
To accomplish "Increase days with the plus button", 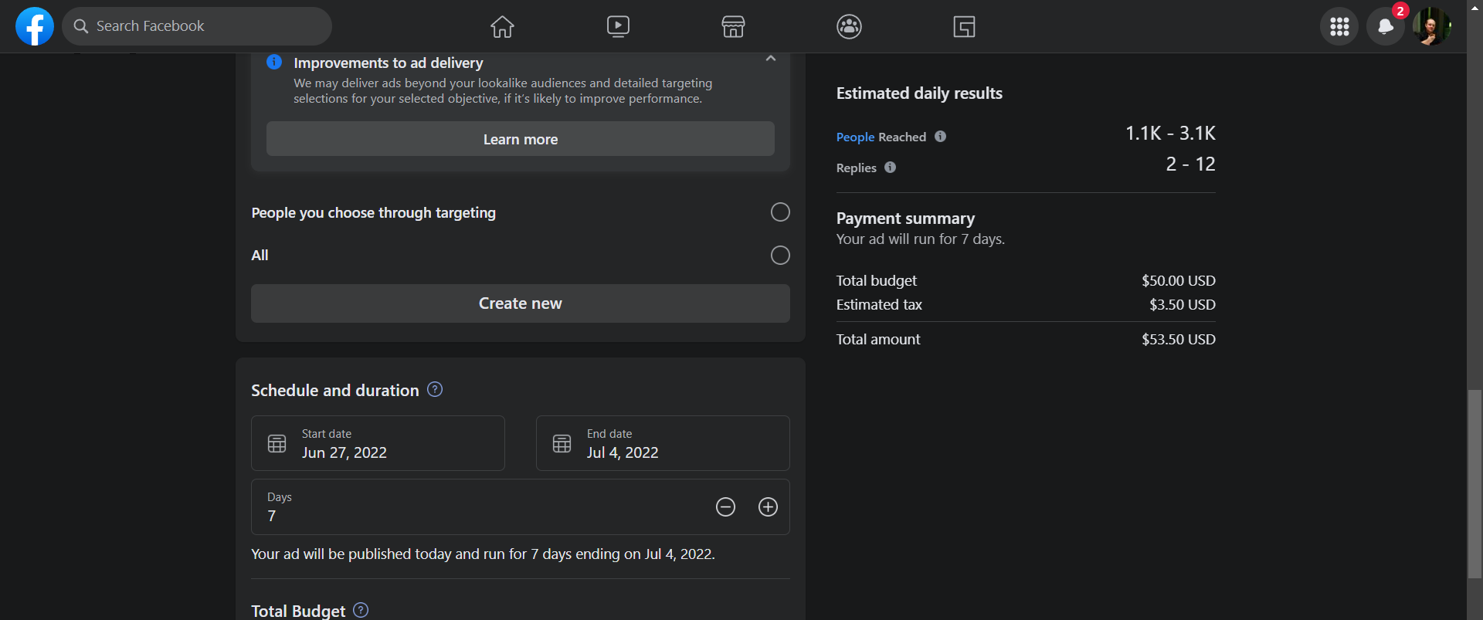I will tap(768, 507).
